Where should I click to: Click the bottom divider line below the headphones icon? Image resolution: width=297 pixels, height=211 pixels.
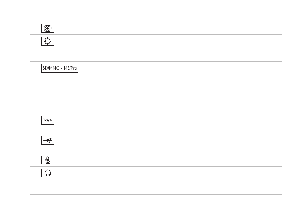tap(156, 195)
